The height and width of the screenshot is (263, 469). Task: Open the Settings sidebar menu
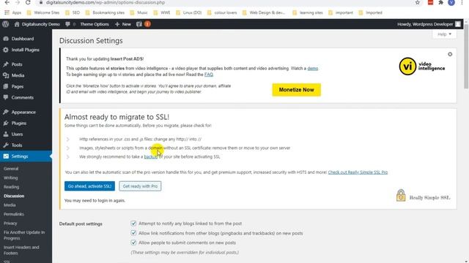coord(26,156)
